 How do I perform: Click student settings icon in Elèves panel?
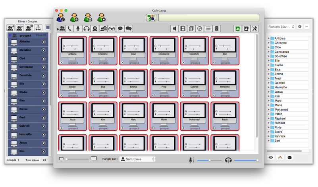29,27
